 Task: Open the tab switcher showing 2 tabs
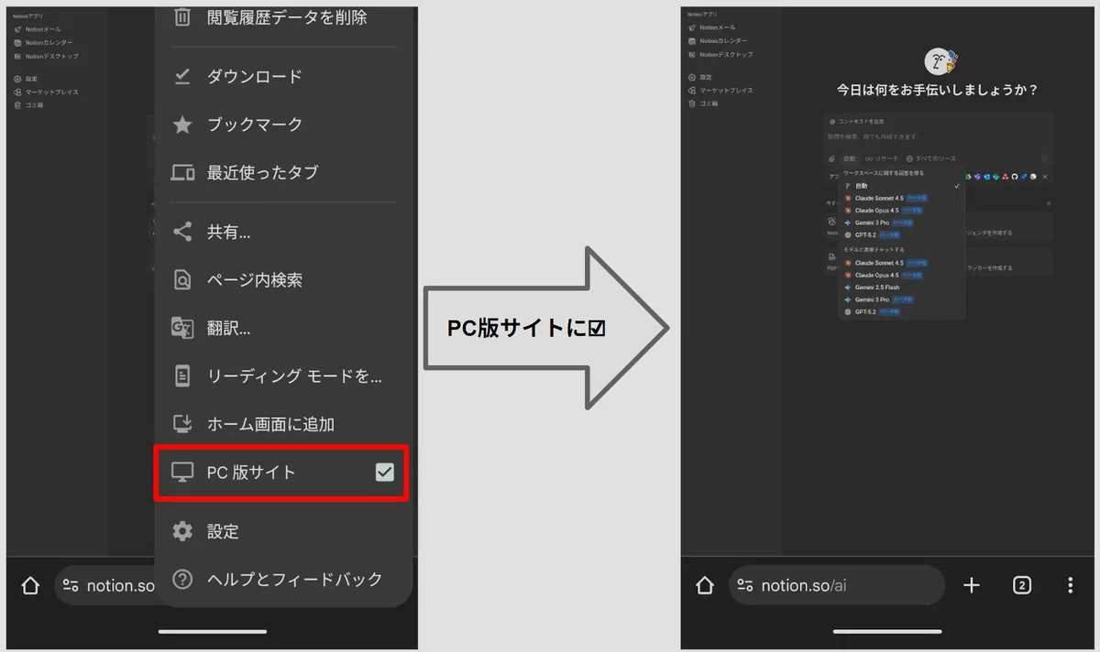click(x=1022, y=585)
